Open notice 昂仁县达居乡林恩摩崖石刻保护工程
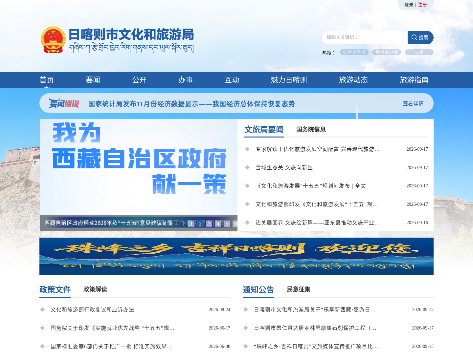The height and width of the screenshot is (361, 473). [x=315, y=328]
